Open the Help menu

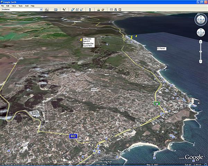point(33,6)
